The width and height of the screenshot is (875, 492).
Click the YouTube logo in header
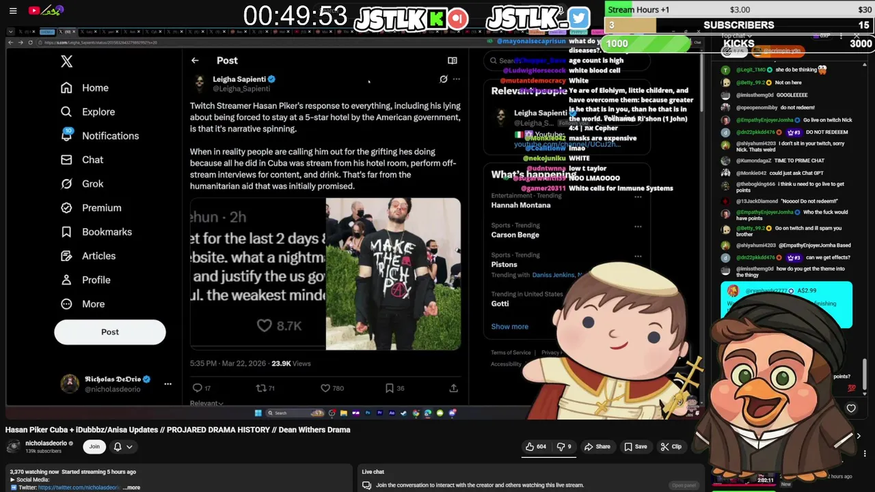point(46,10)
